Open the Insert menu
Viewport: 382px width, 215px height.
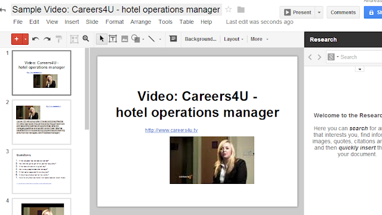(72, 22)
